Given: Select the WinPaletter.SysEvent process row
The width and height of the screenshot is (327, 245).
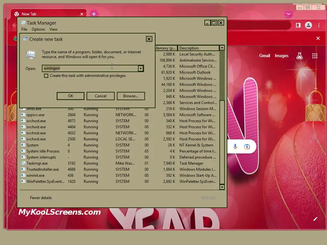Looking at the screenshot, I should (120, 182).
